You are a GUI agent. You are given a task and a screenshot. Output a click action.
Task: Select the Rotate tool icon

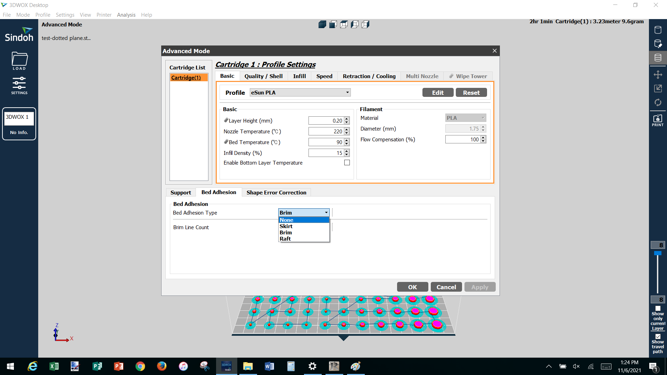point(658,102)
